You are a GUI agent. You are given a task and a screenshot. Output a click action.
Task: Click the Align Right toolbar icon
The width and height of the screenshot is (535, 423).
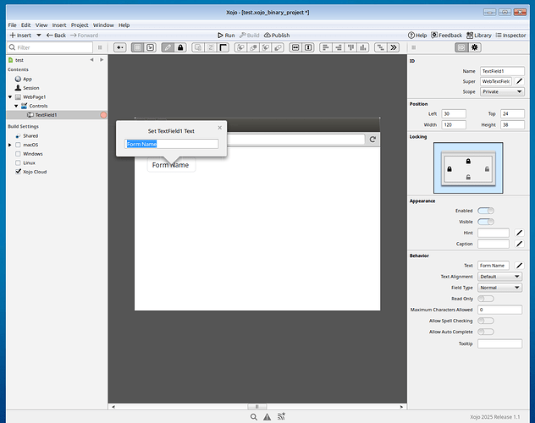pyautogui.click(x=339, y=47)
